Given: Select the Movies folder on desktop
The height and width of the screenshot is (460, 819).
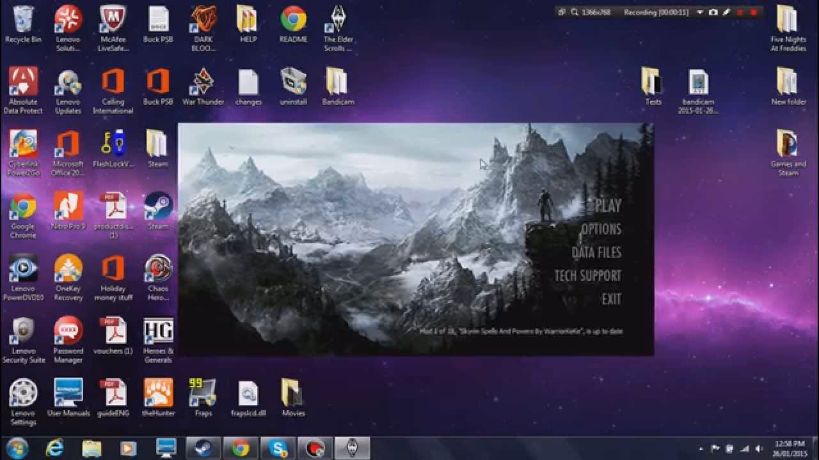Looking at the screenshot, I should pyautogui.click(x=293, y=398).
